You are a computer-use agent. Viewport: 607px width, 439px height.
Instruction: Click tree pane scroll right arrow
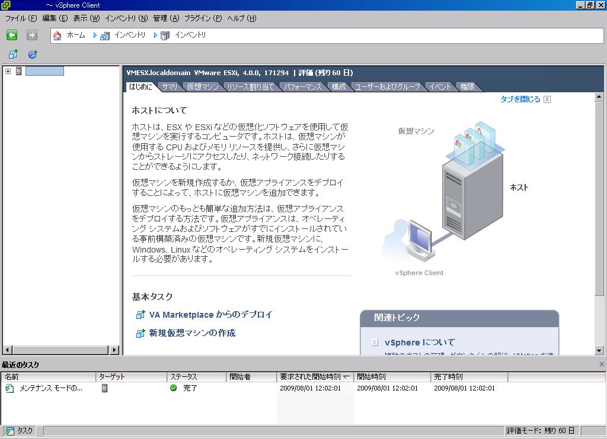[x=114, y=350]
